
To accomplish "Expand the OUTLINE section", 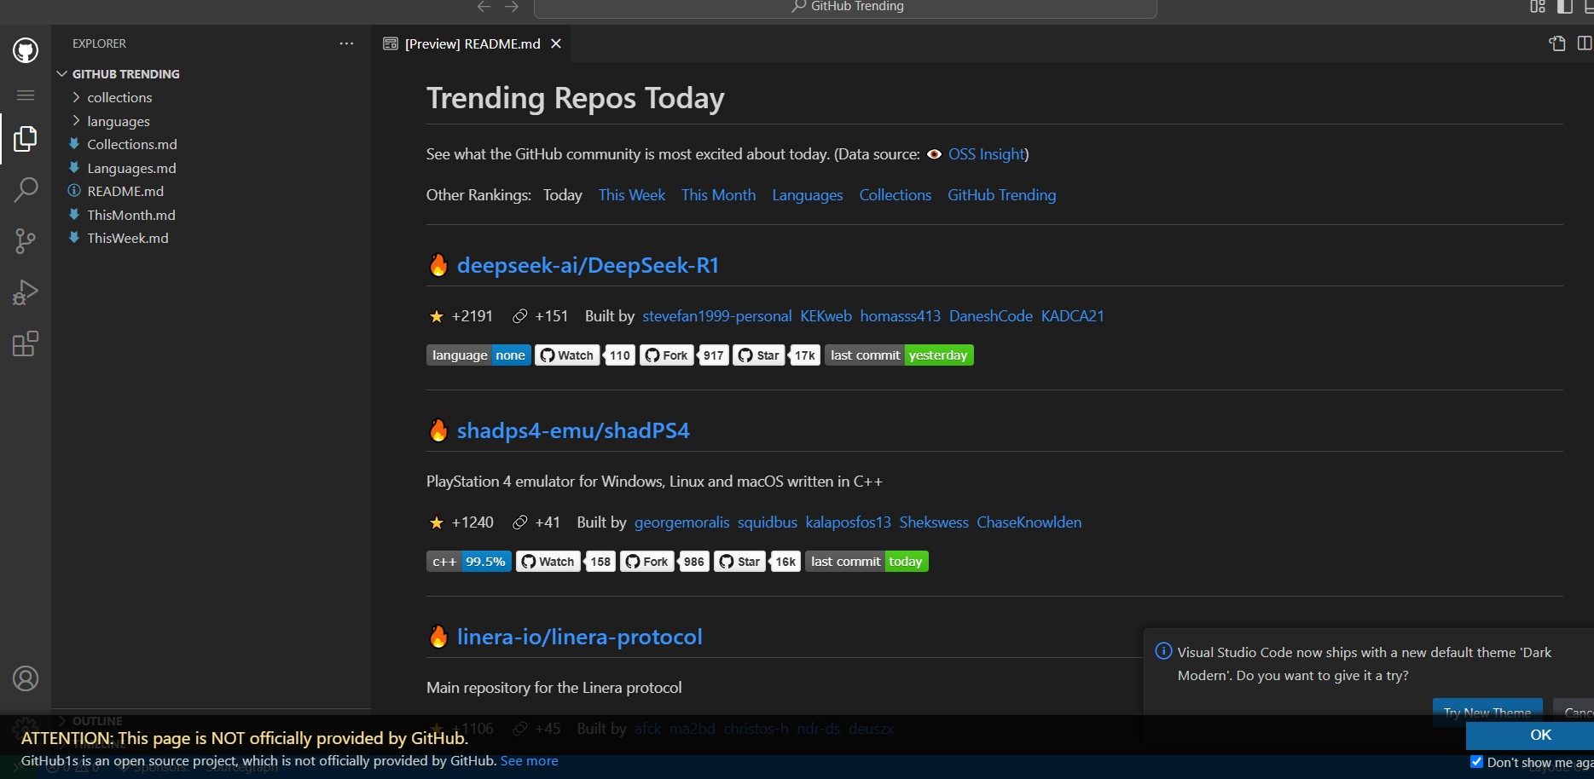I will click(211, 721).
